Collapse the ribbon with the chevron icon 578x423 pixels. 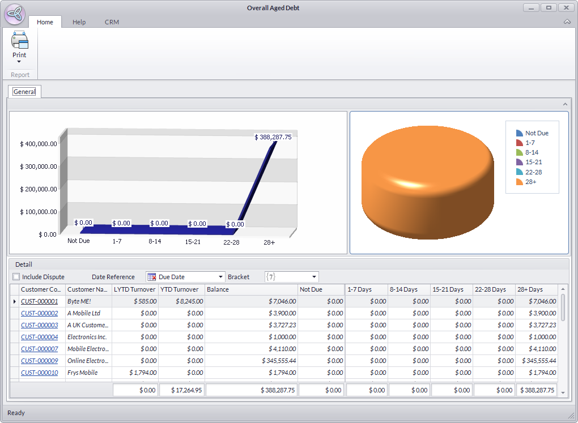567,22
